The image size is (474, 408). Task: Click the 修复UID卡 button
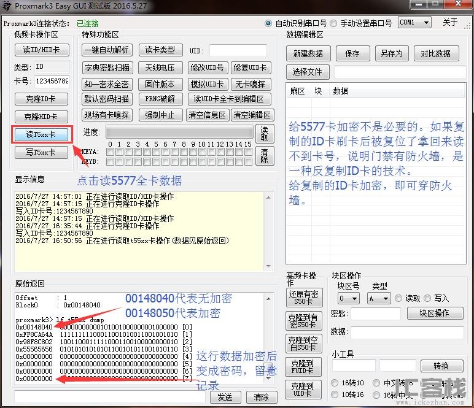[x=251, y=67]
